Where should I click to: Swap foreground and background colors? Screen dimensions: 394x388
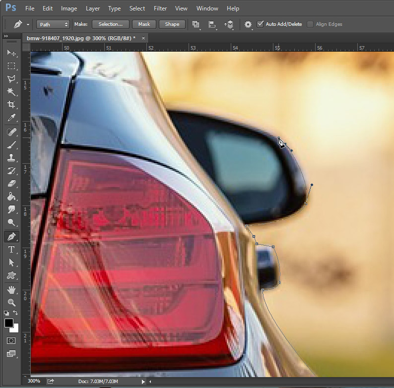click(x=15, y=313)
